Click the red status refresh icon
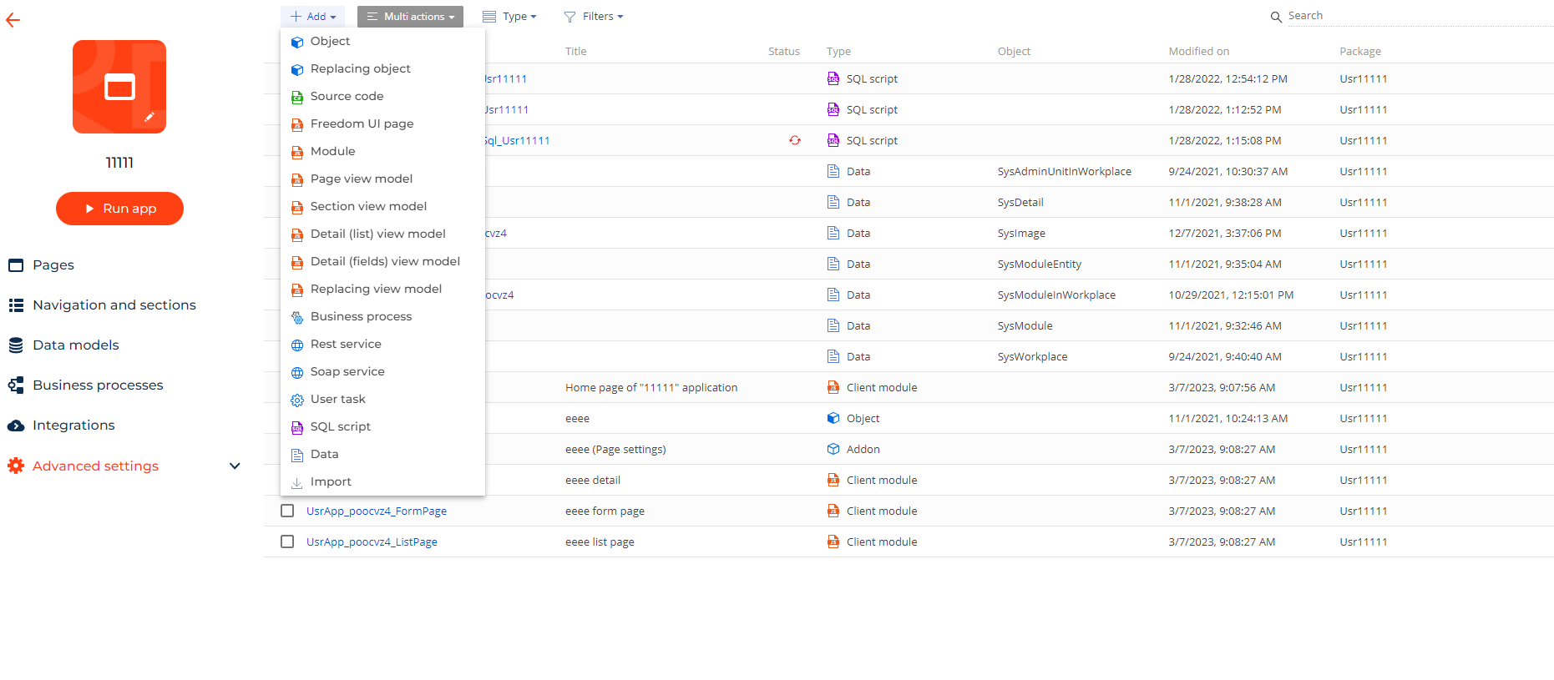 (x=795, y=140)
